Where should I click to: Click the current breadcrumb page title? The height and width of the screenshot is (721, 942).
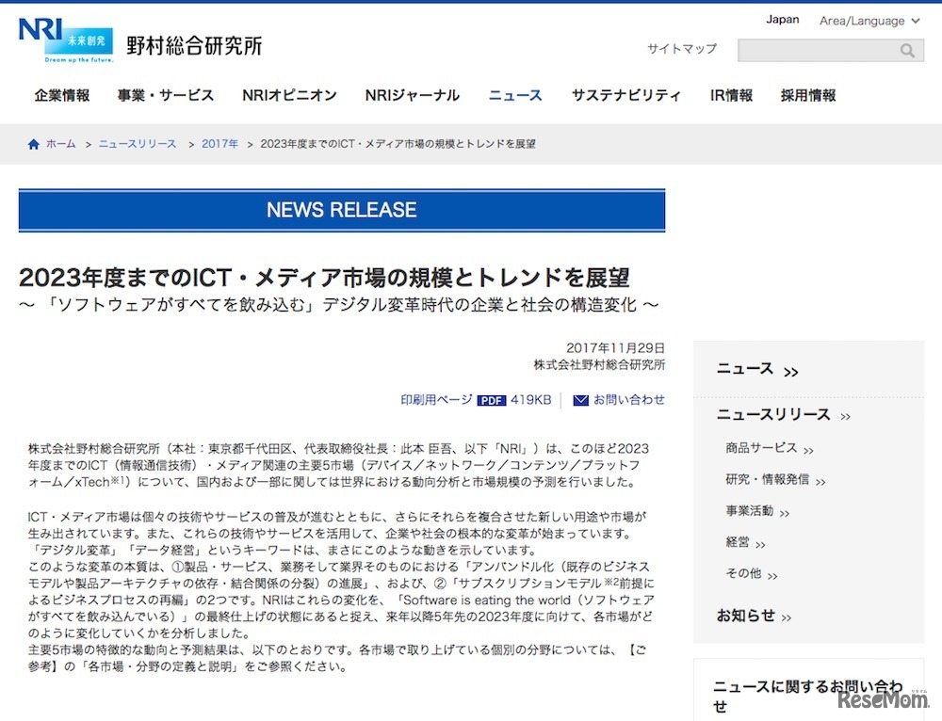click(398, 144)
